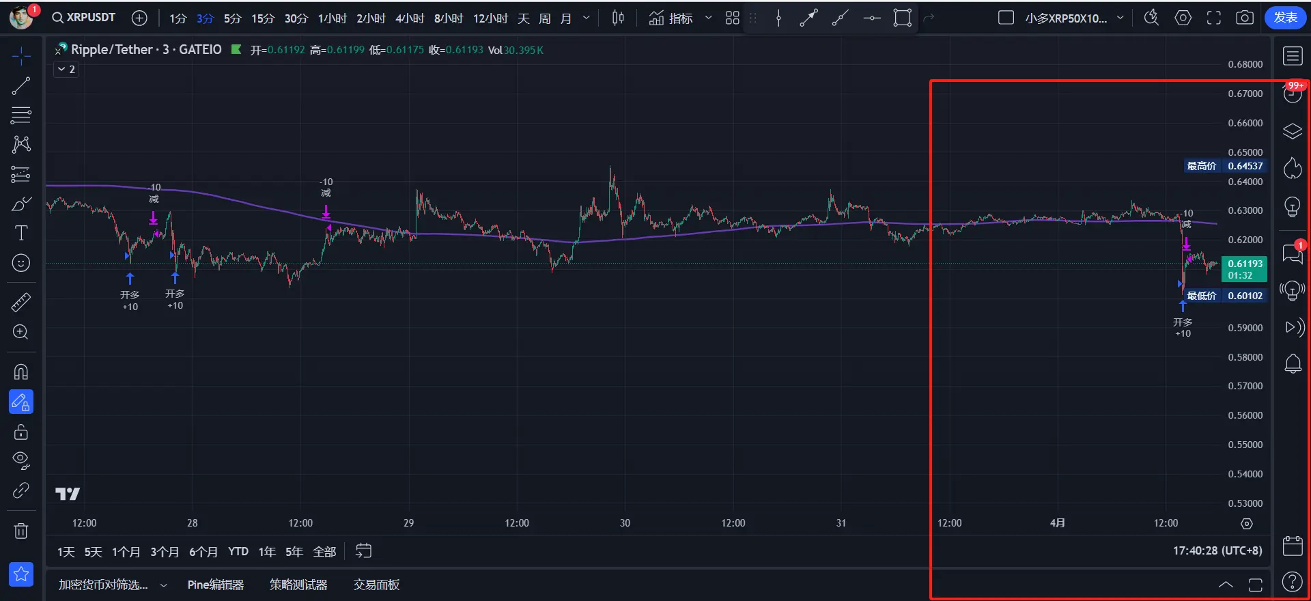1311x601 pixels.
Task: Select the crosshair cursor tool
Action: click(21, 57)
